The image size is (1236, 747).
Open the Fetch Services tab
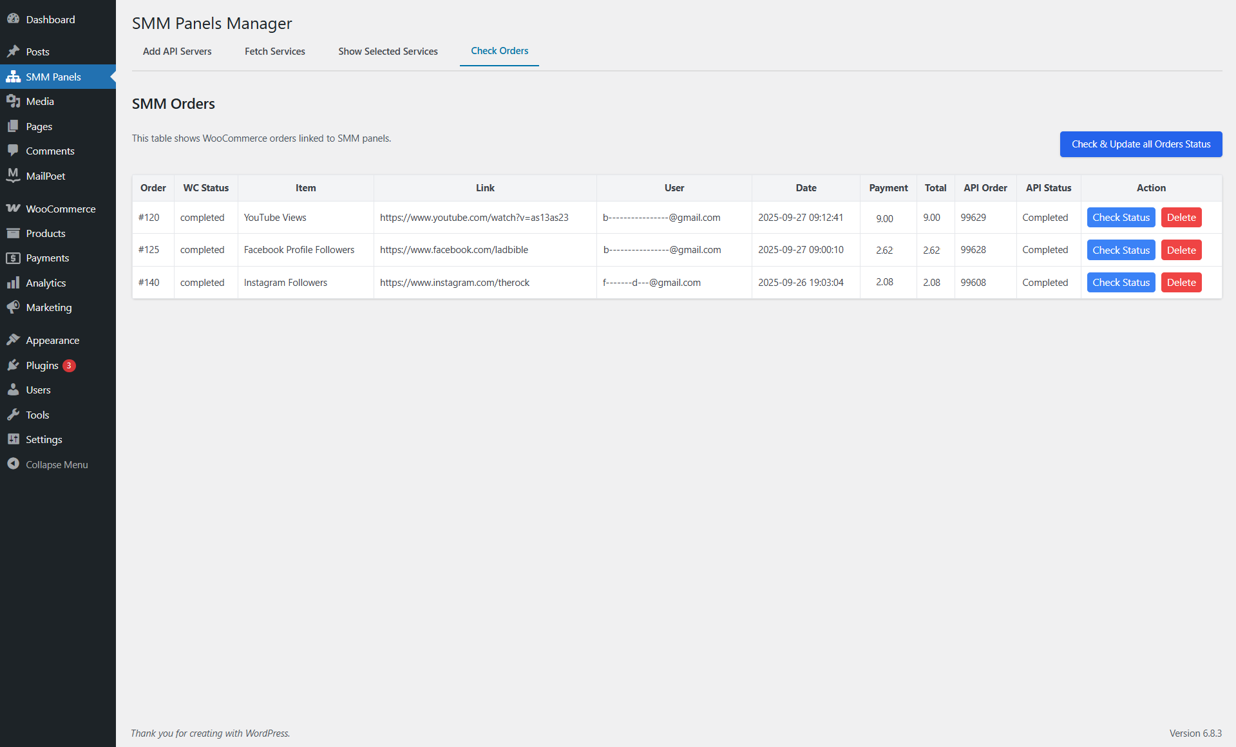tap(275, 52)
